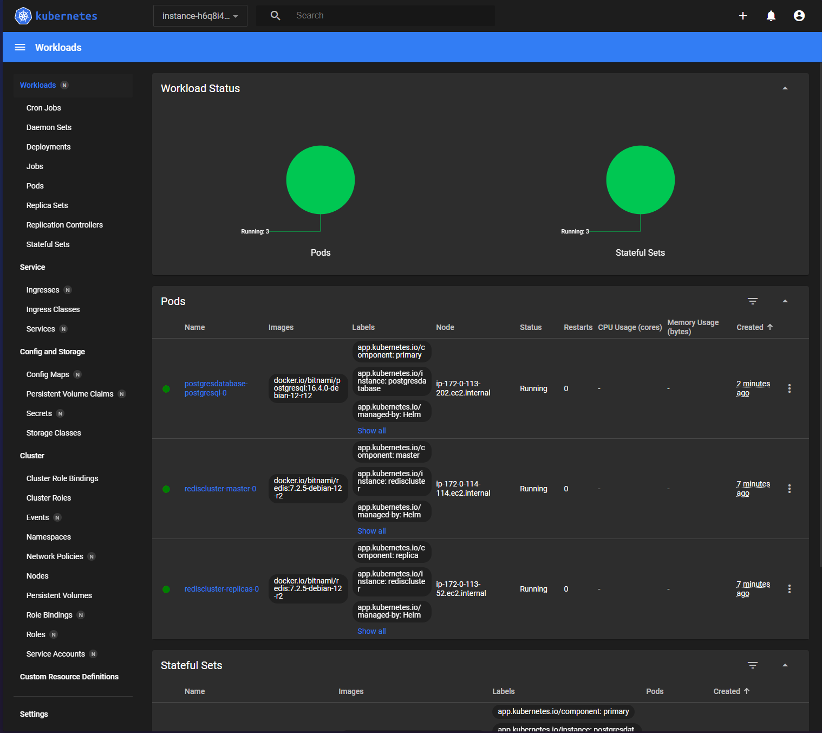Open filter options for the Pods table

click(x=752, y=301)
